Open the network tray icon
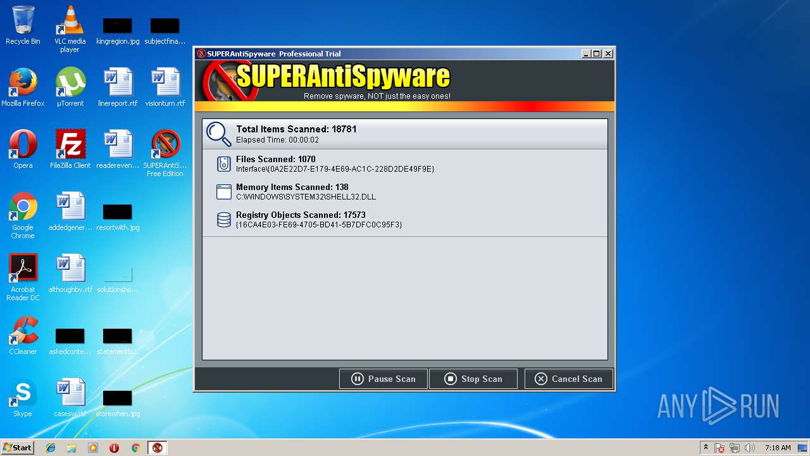The image size is (810, 456). 735,448
